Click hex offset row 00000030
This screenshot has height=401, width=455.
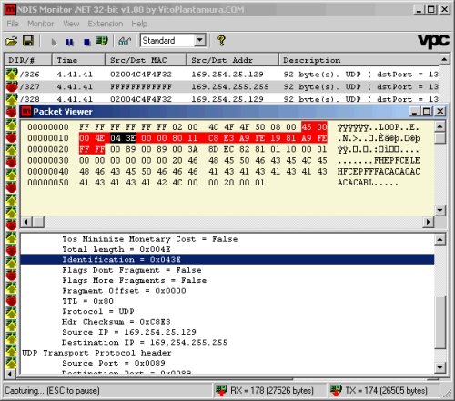48,160
